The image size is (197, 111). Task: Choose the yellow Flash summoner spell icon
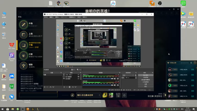[x=105, y=95]
